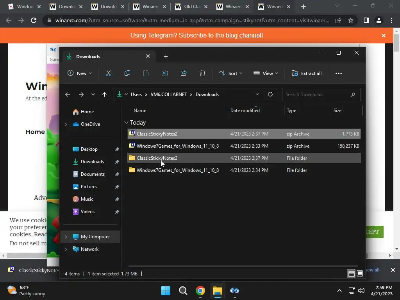Switch to details view icon in status bar
Screen dimensions: 400x300
[351, 274]
